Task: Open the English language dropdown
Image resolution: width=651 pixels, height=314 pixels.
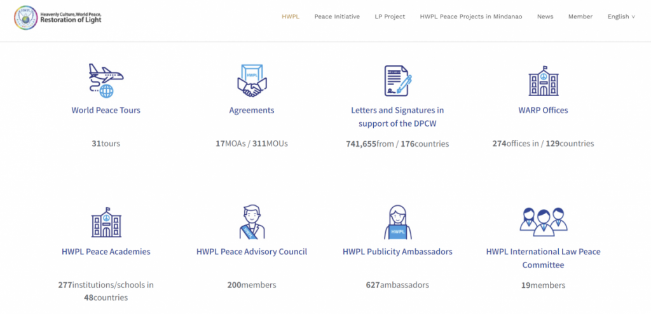Action: tap(620, 17)
